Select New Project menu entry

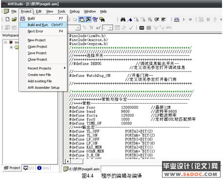(x=43, y=40)
